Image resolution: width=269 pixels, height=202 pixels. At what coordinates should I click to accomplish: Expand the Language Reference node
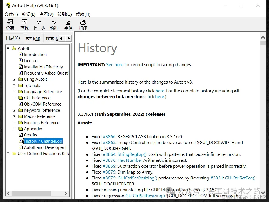pos(14,92)
